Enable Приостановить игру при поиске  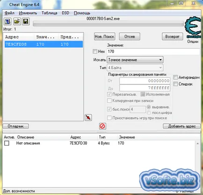tap(109, 118)
